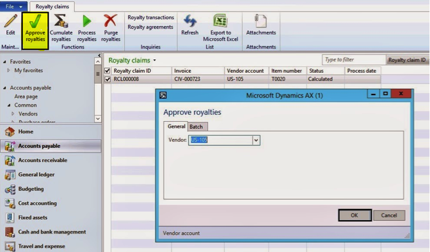Open Attachments paperclip icon
Image resolution: width=430 pixels, height=252 pixels.
click(x=260, y=21)
